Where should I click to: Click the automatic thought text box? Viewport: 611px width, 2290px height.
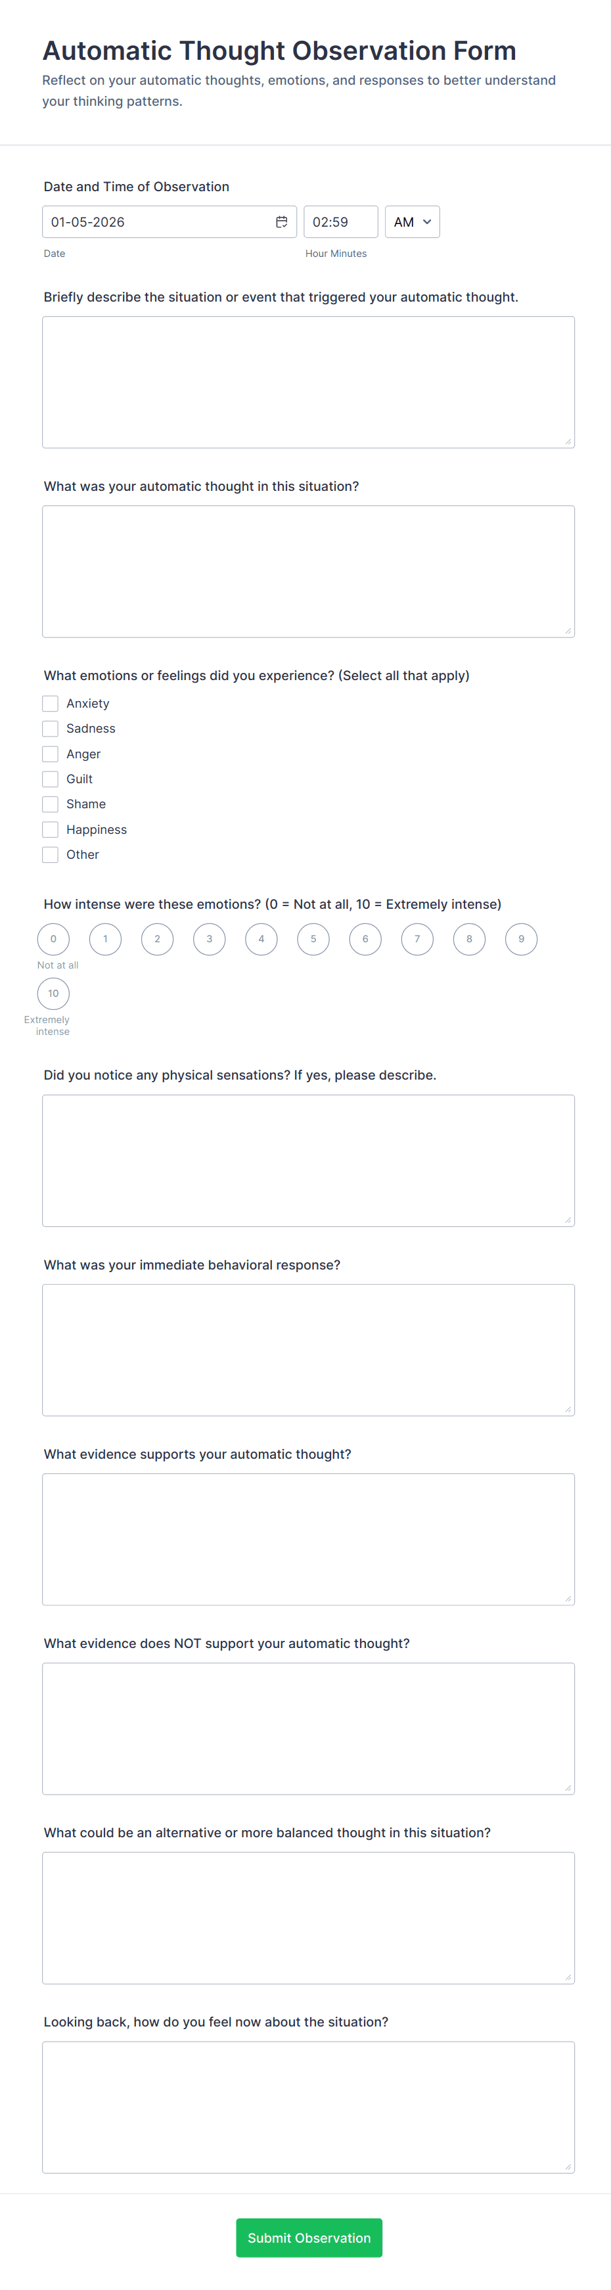[x=307, y=570]
